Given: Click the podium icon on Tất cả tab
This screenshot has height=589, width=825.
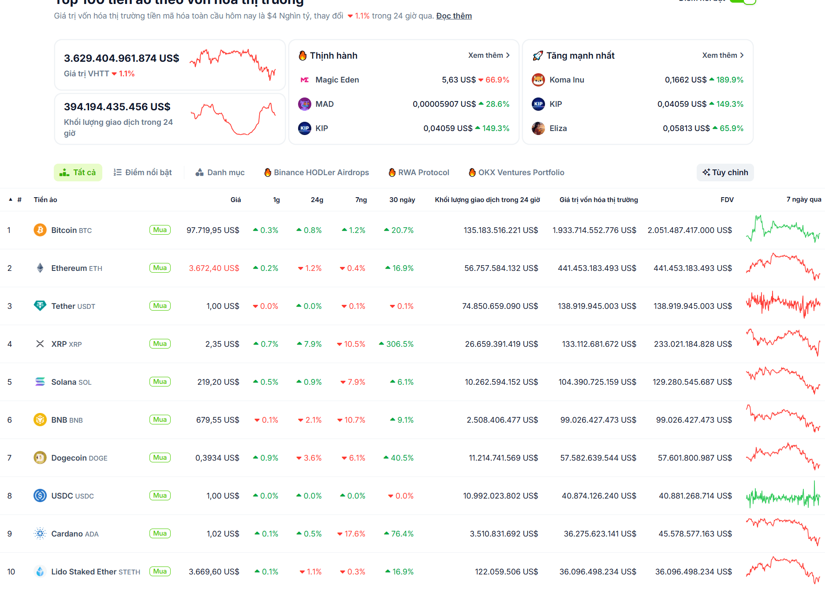Looking at the screenshot, I should click(x=64, y=173).
